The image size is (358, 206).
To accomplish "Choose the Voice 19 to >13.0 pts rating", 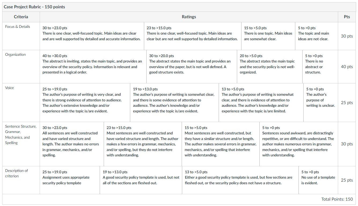I will [x=174, y=103].
